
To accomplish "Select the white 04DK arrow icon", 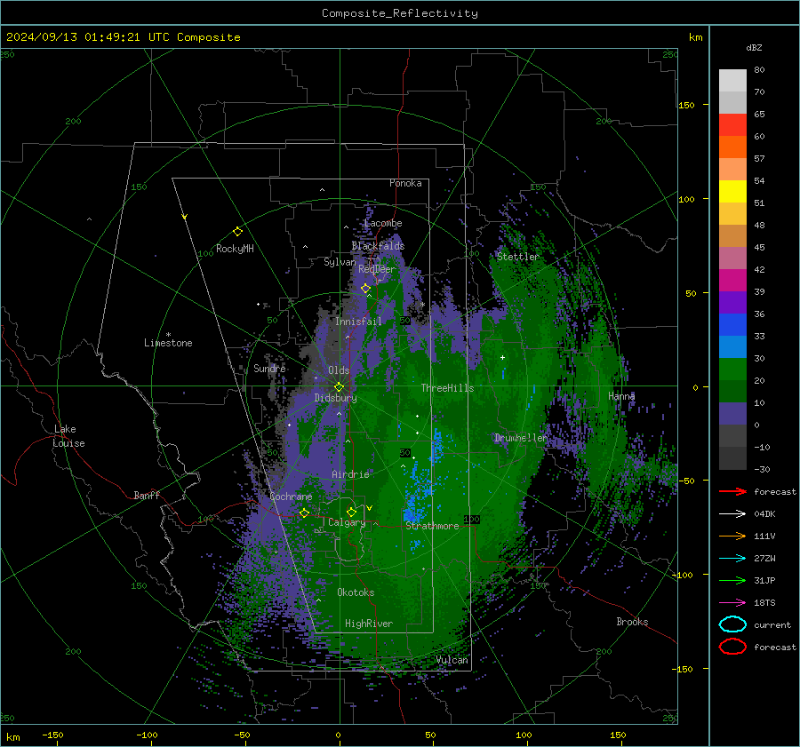I will 732,513.
